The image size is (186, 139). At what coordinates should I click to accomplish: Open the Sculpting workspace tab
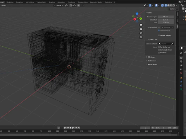pos(20,2)
